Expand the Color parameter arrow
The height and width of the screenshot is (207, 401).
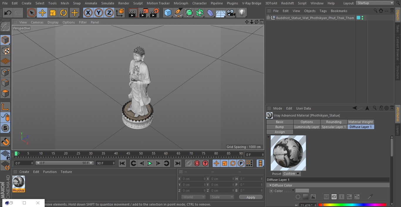pyautogui.click(x=293, y=191)
